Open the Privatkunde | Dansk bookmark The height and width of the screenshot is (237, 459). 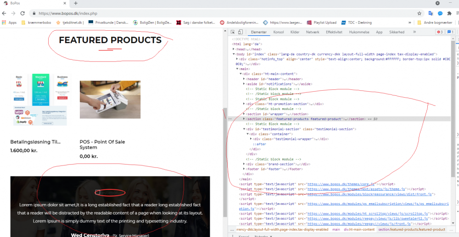108,22
